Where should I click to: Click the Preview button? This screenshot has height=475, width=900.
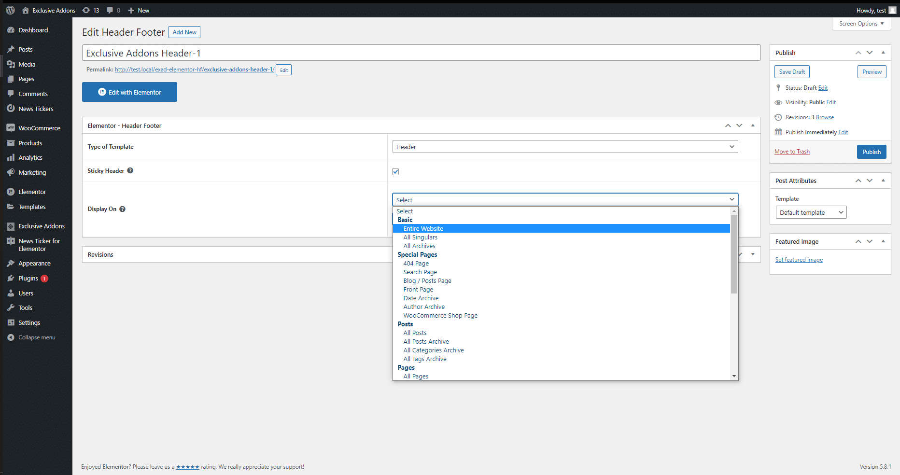pyautogui.click(x=872, y=71)
